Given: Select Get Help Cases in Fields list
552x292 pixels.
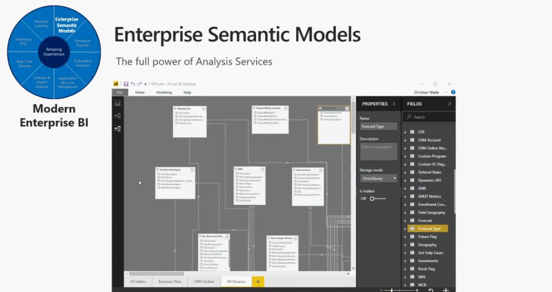Looking at the screenshot, I should click(430, 253).
